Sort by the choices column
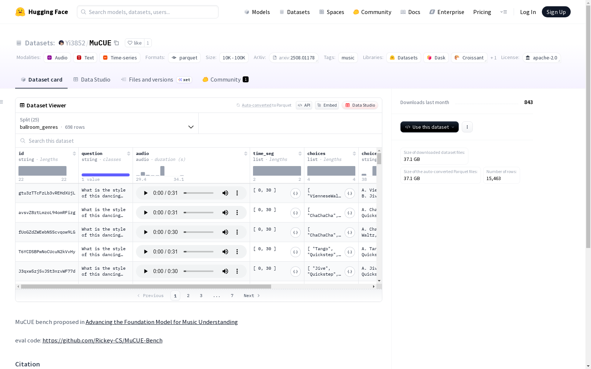 pos(354,154)
